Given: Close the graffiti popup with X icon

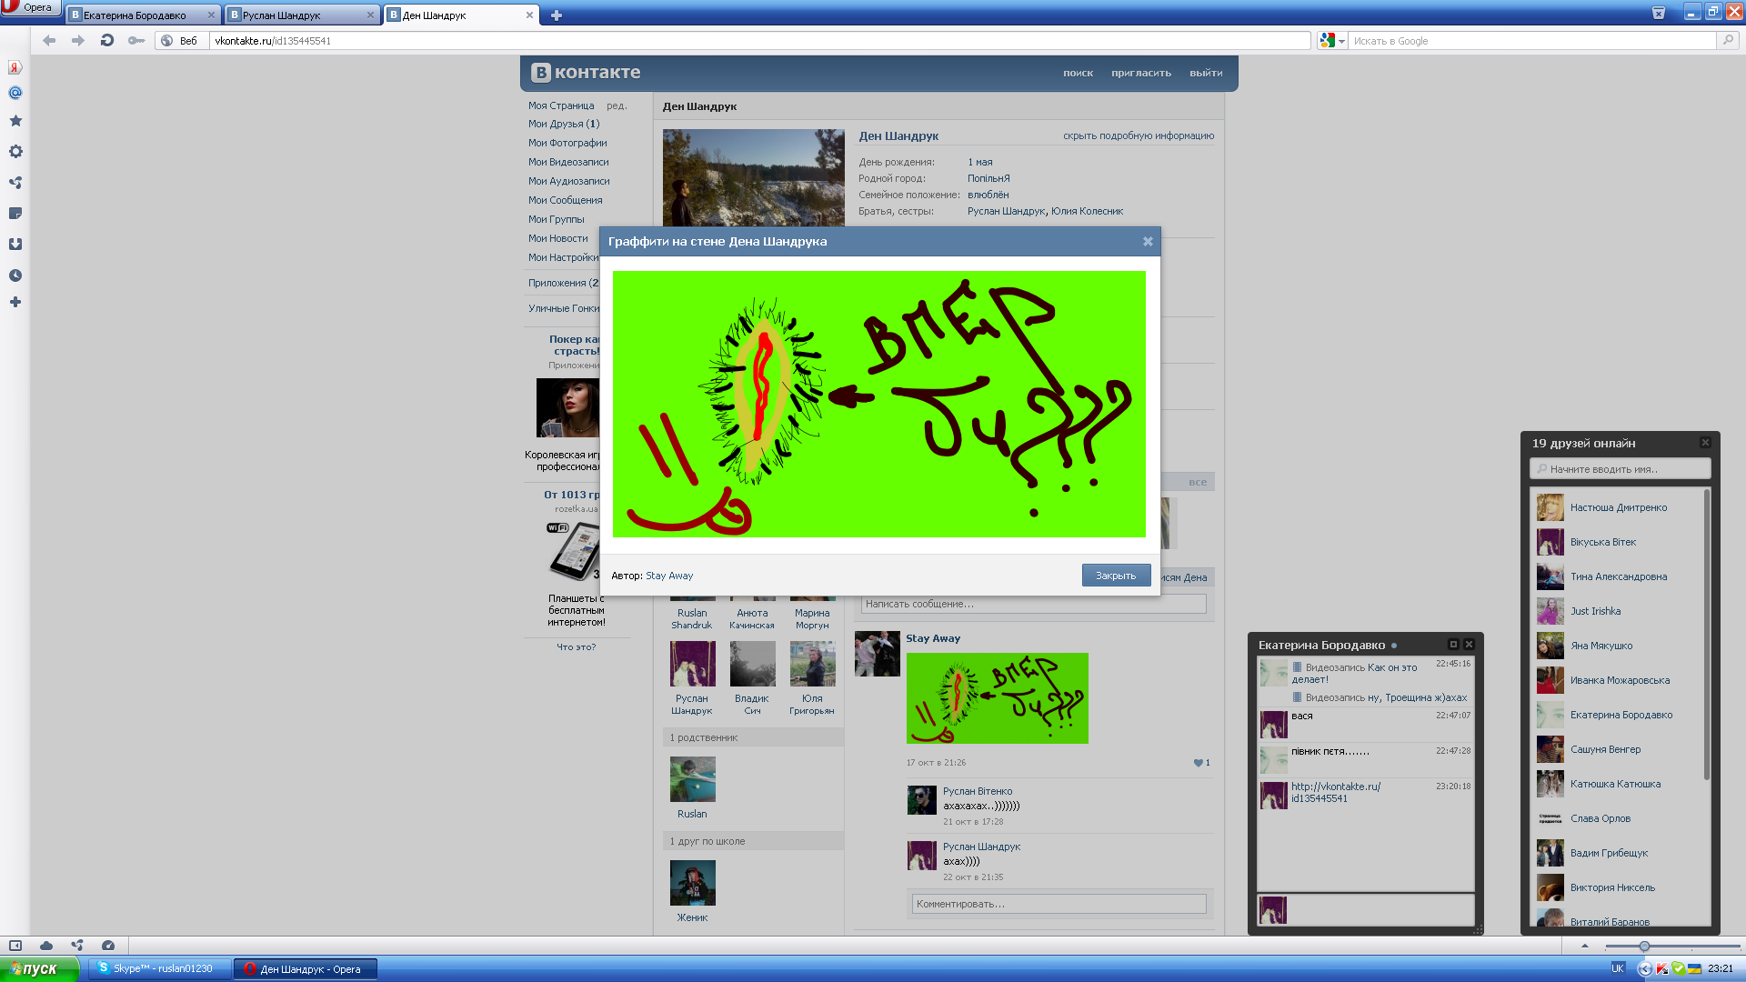Looking at the screenshot, I should tap(1148, 241).
